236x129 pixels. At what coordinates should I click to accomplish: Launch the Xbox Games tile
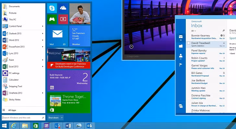tap(52, 19)
